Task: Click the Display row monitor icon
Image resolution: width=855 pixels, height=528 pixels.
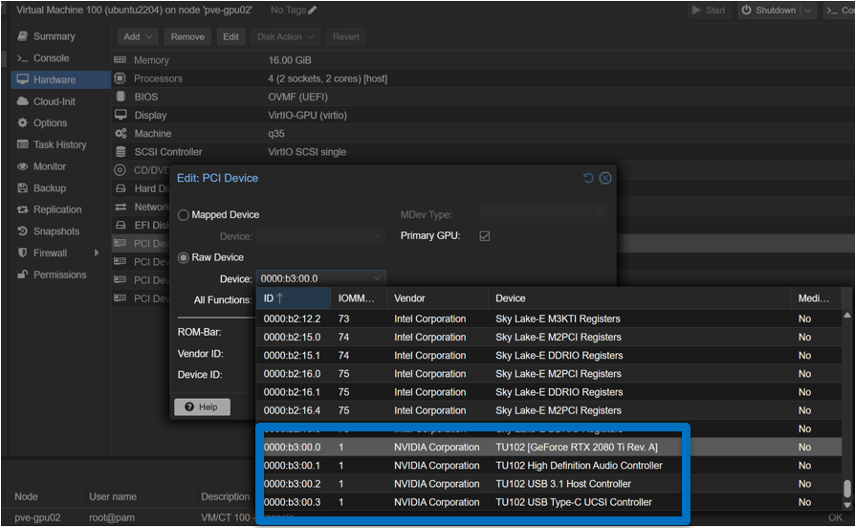Action: (x=121, y=115)
